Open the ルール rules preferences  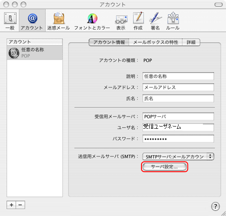[x=173, y=21]
